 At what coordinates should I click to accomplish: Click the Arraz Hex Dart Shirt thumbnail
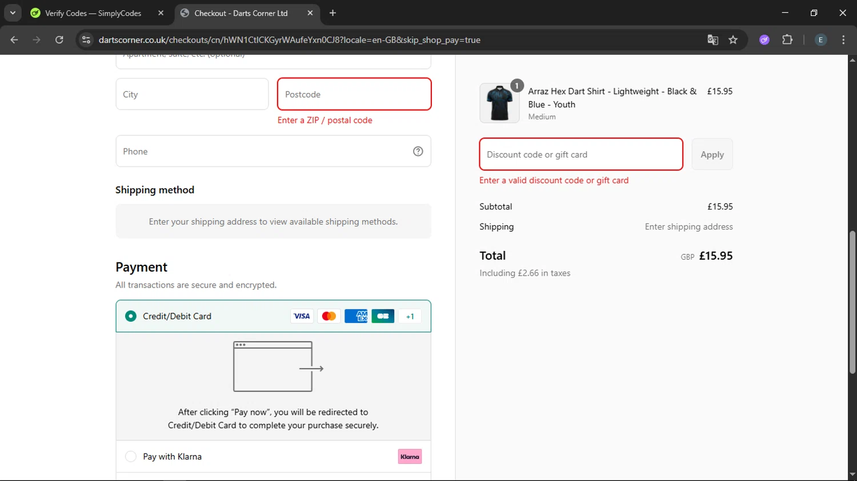(x=499, y=103)
